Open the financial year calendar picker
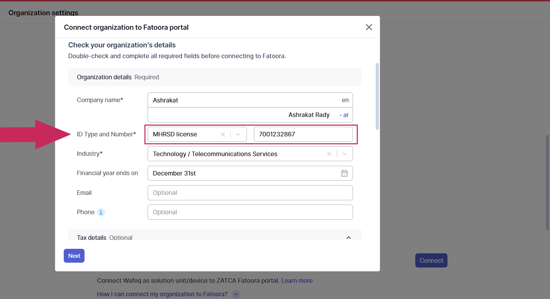This screenshot has width=550, height=299. coord(344,173)
